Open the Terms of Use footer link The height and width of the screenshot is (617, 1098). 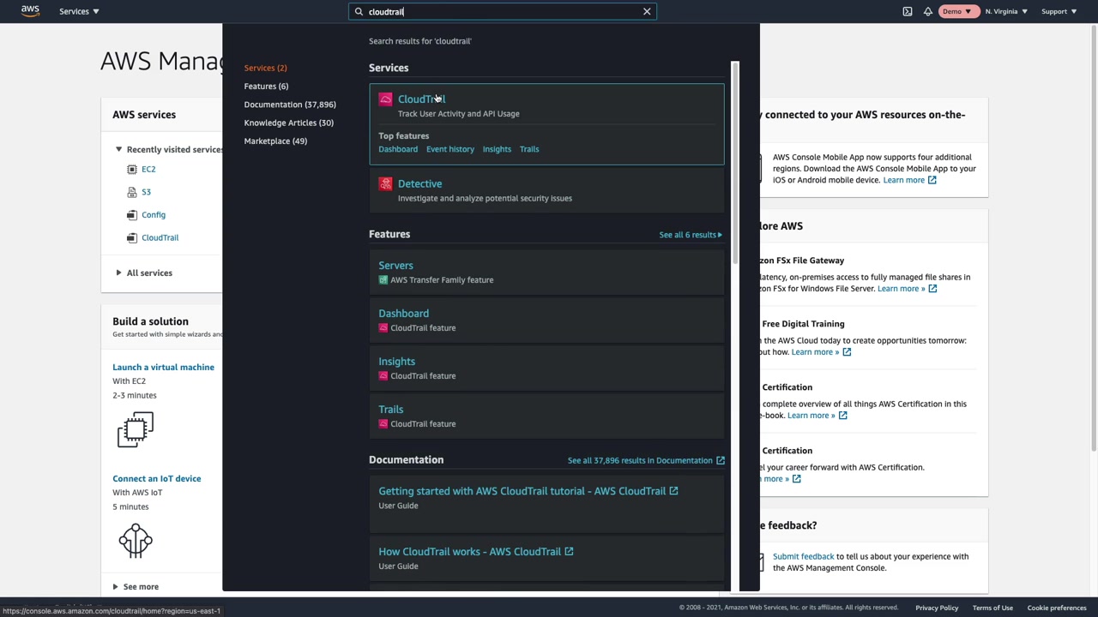tap(992, 608)
